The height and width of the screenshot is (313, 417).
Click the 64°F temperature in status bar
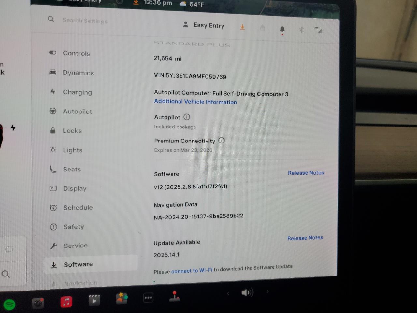coord(197,4)
